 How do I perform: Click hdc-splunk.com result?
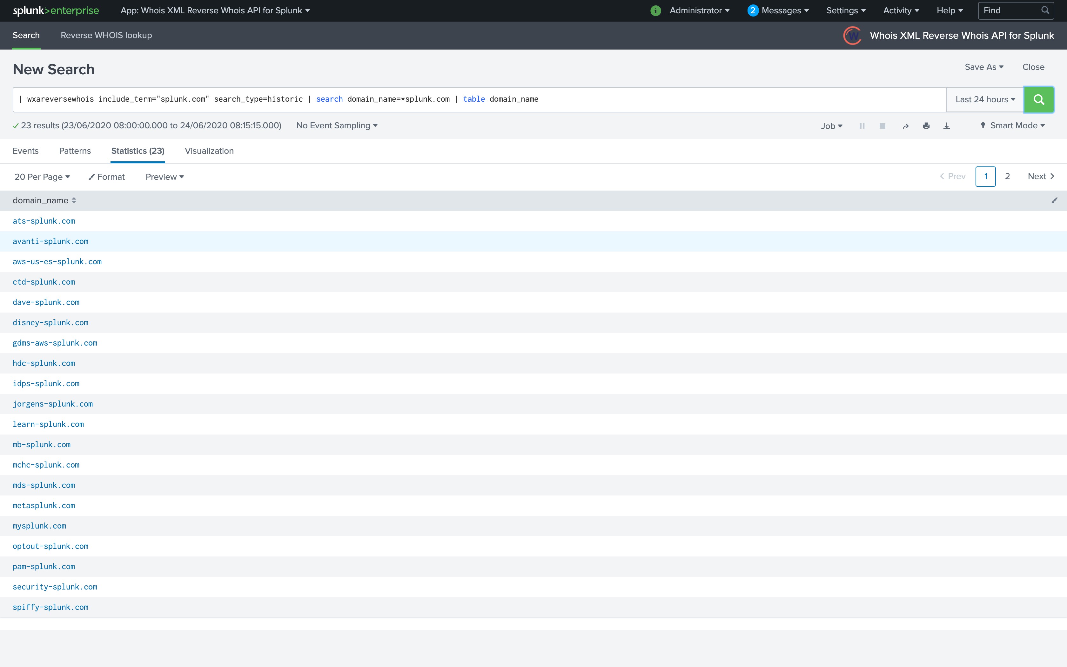click(x=44, y=363)
